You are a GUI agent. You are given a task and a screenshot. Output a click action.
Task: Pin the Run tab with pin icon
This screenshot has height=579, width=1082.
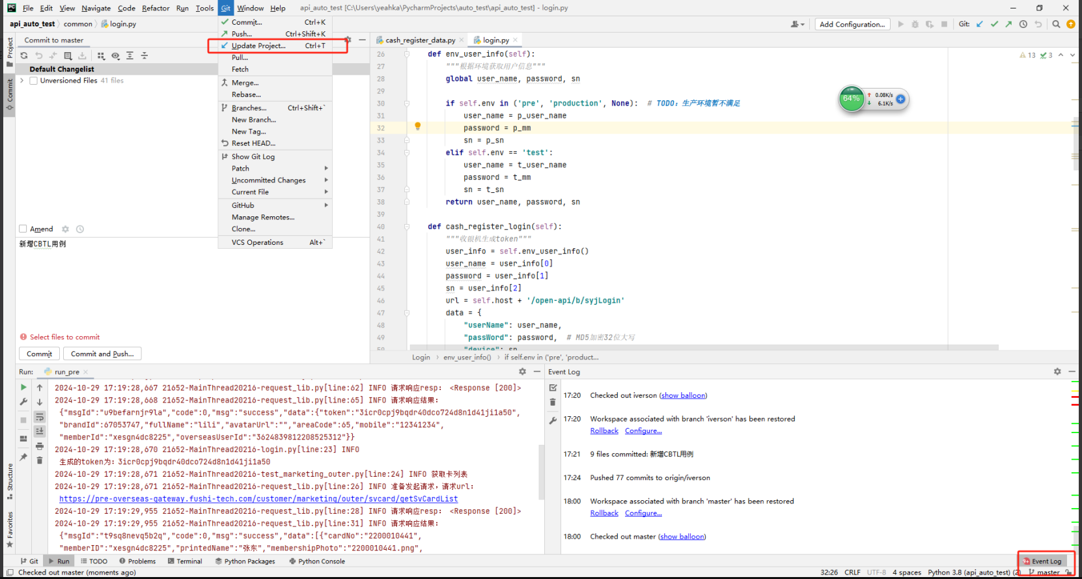[24, 457]
